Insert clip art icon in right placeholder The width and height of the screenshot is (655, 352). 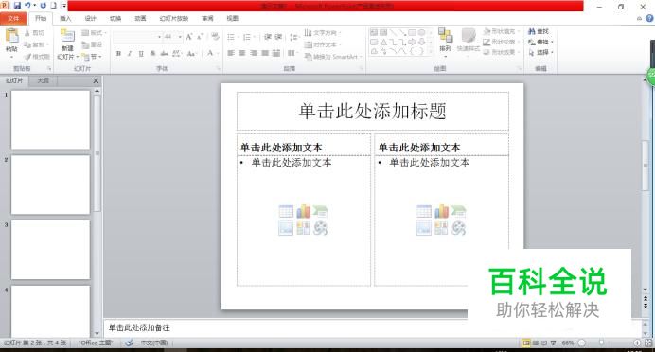(x=441, y=228)
